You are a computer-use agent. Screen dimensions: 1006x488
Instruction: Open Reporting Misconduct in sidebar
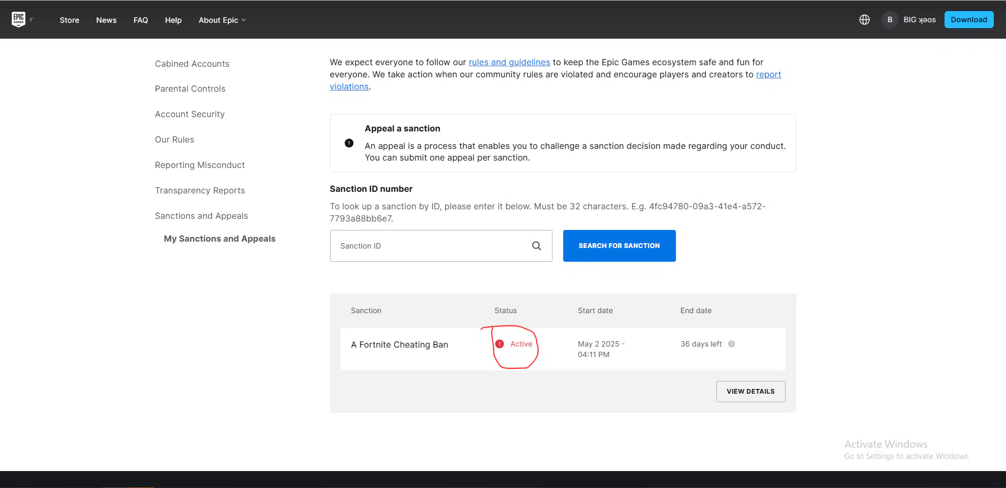pyautogui.click(x=200, y=165)
